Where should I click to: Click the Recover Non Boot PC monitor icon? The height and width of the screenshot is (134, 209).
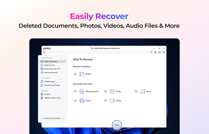click(42, 69)
